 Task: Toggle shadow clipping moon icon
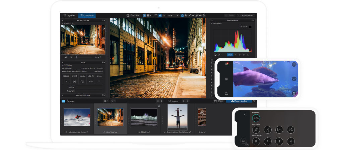(215, 55)
